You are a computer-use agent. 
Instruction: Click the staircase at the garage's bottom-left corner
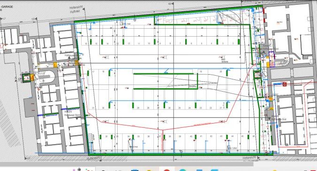click(x=91, y=143)
